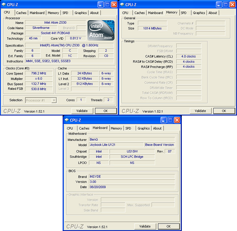Click the Threads value 2
Image resolution: width=237 pixels, height=231 pixels.
[108, 100]
